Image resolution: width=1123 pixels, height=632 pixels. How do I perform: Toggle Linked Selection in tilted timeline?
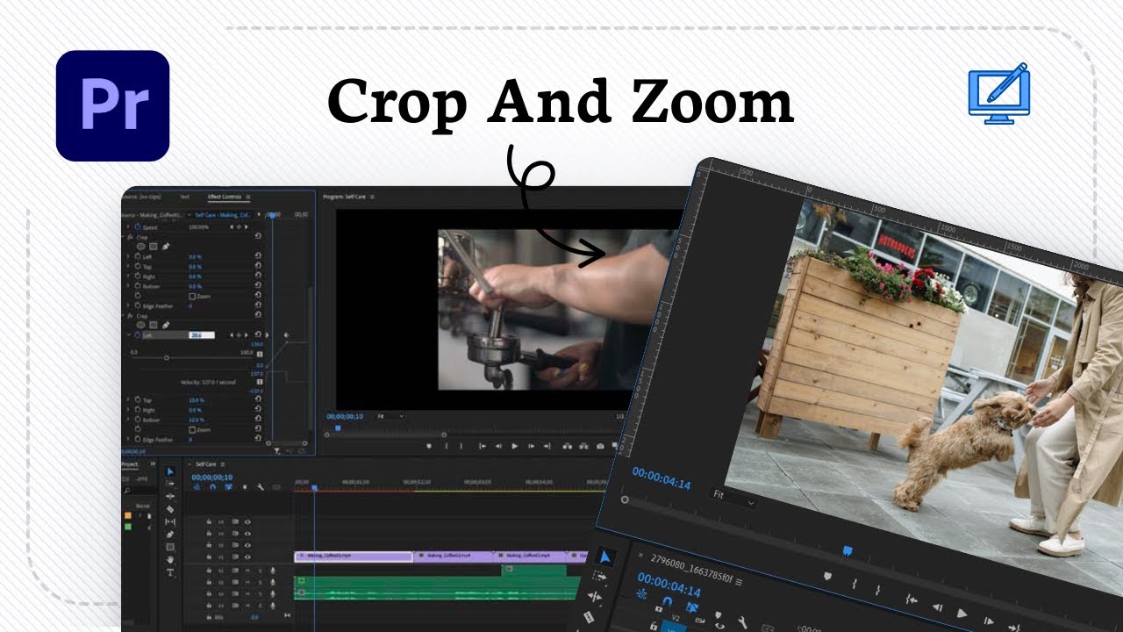691,607
